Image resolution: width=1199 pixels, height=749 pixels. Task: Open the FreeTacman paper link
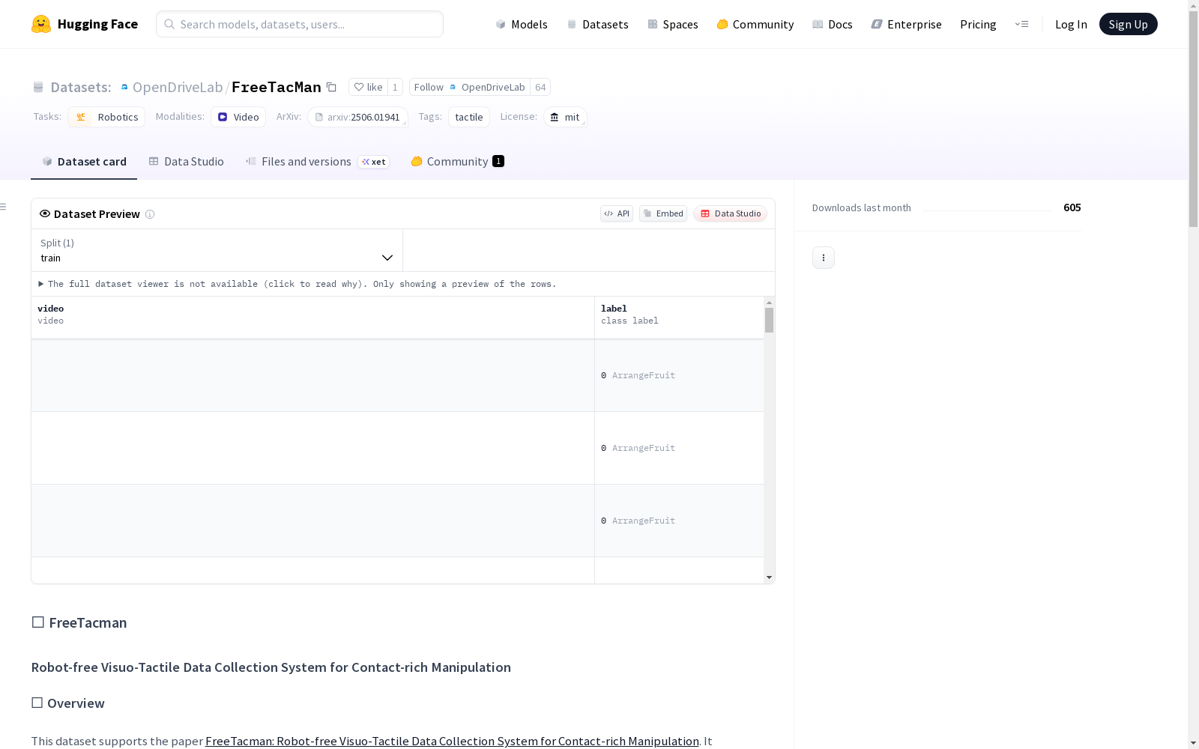tap(452, 741)
